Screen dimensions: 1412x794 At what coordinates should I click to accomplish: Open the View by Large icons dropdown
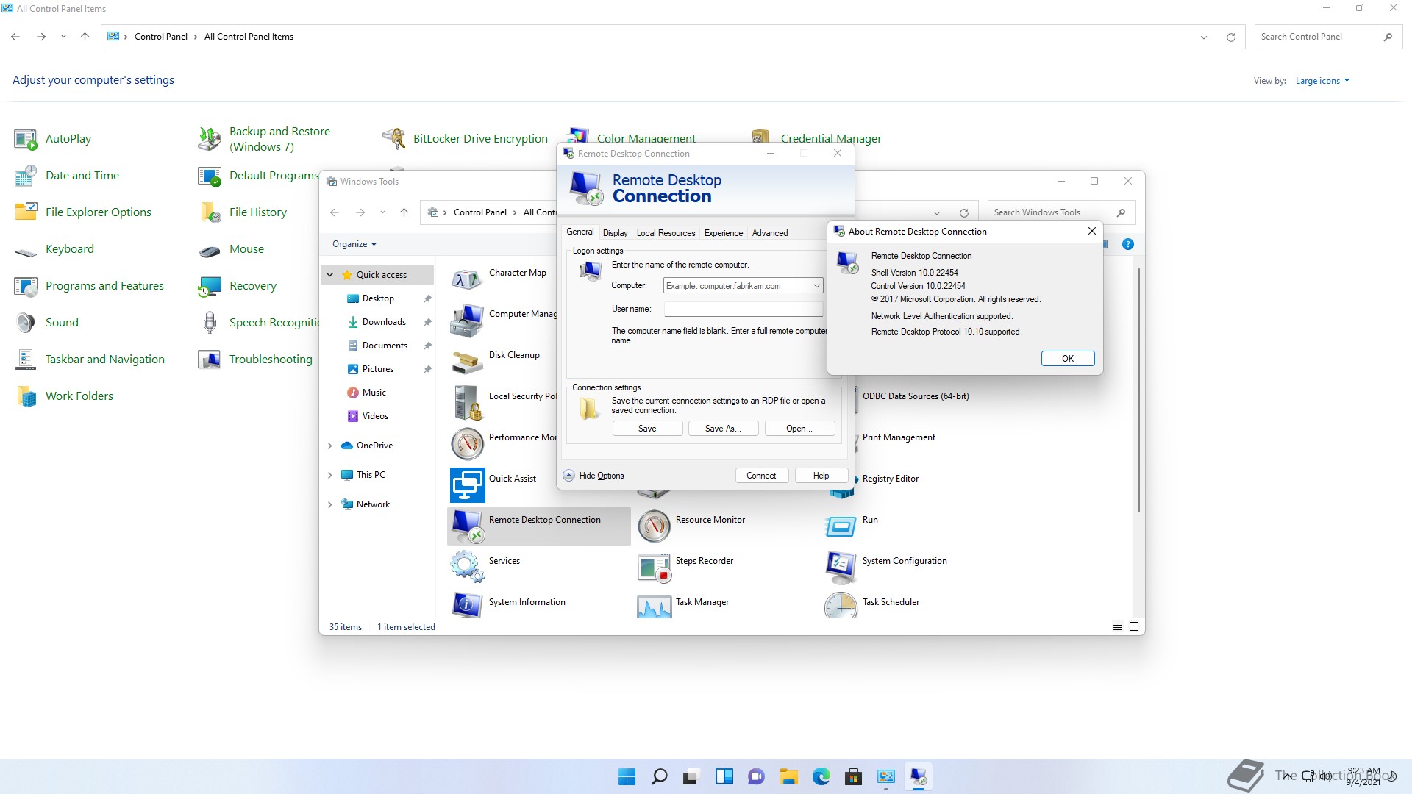pos(1322,81)
